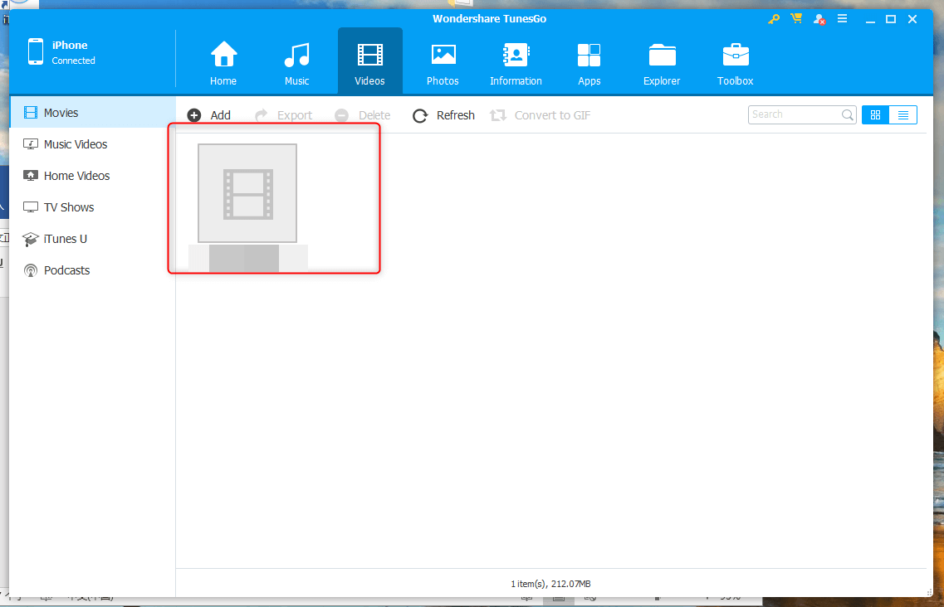Open the Photos section icon
The height and width of the screenshot is (607, 944).
point(443,63)
